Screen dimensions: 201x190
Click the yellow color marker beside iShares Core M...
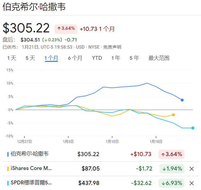pyautogui.click(x=8, y=169)
